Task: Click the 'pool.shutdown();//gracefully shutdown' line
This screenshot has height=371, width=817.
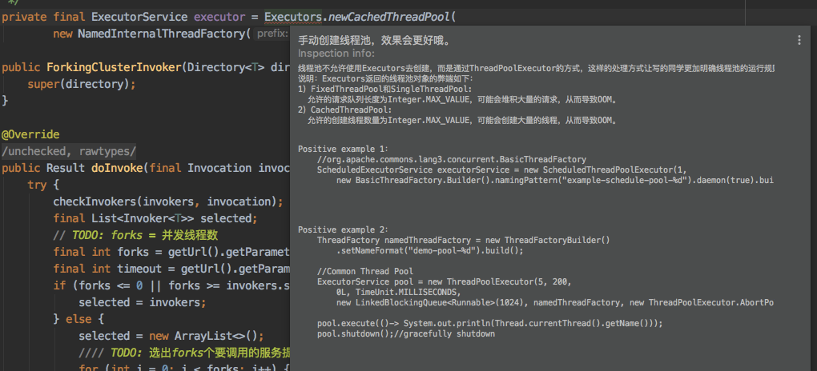Action: point(405,333)
